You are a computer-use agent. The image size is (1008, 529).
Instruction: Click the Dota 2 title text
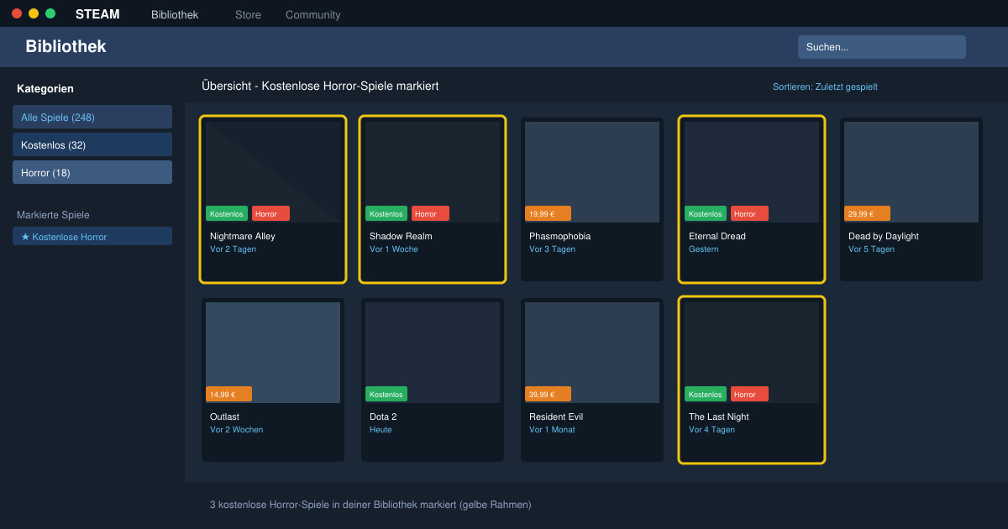point(383,416)
